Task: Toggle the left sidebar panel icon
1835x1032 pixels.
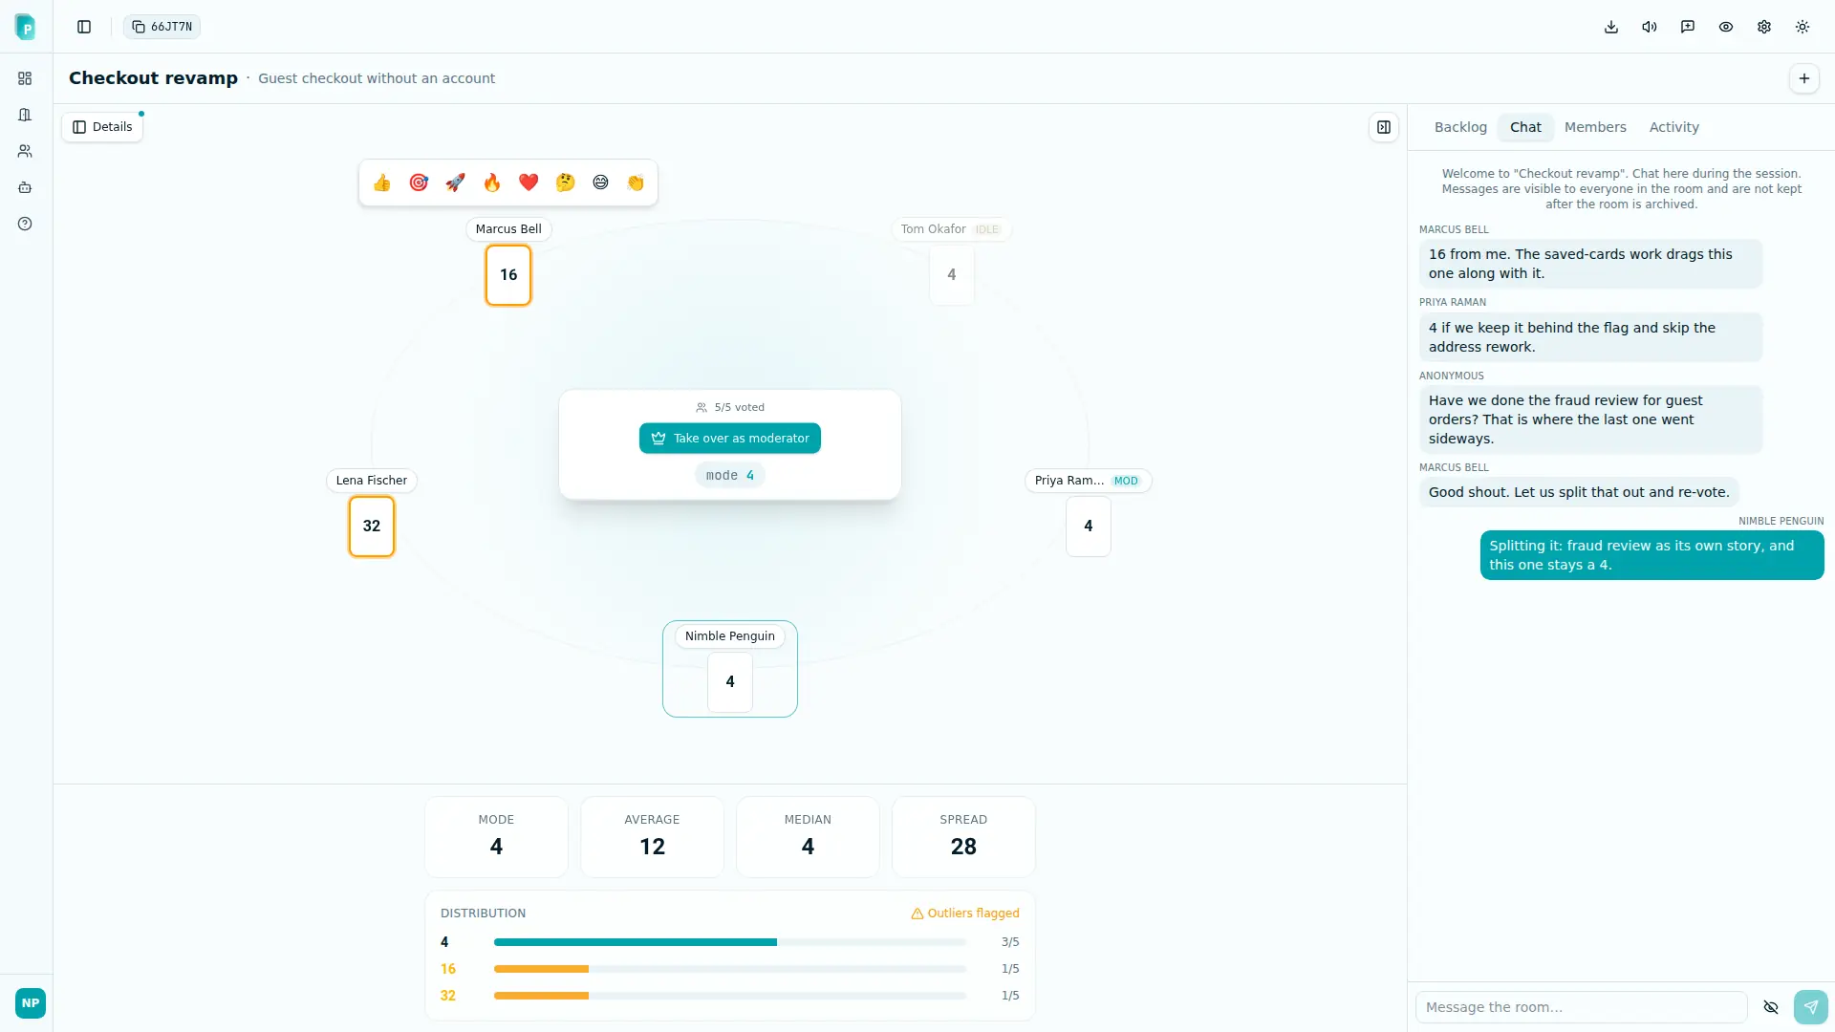Action: [x=84, y=27]
